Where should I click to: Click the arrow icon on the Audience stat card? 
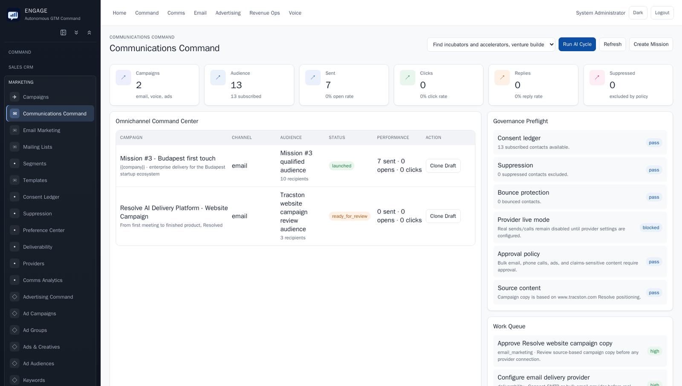pos(218,78)
